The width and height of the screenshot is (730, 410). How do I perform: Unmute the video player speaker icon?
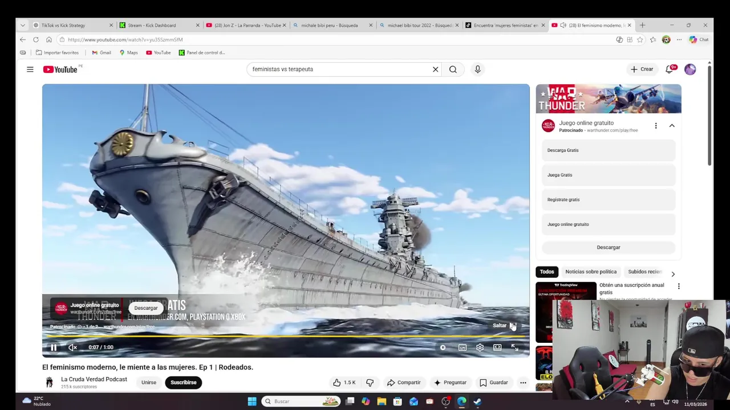click(72, 347)
